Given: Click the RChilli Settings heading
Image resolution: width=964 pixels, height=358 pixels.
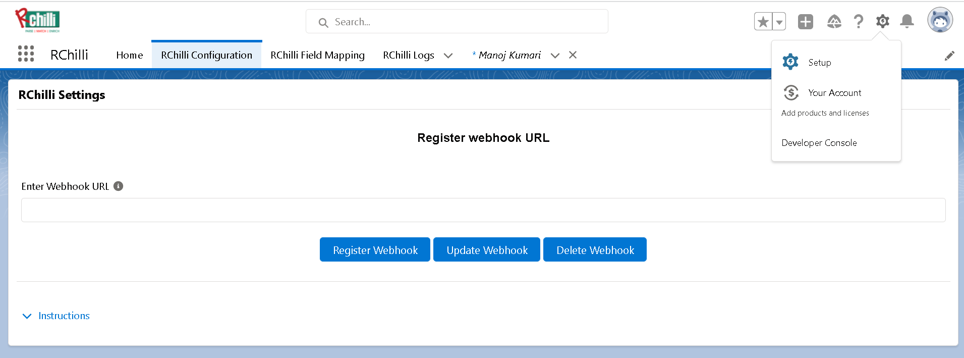Looking at the screenshot, I should 62,95.
